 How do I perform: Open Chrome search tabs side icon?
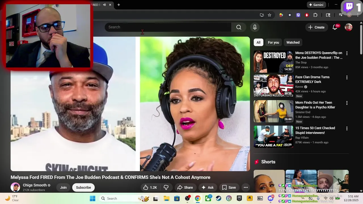(328, 15)
